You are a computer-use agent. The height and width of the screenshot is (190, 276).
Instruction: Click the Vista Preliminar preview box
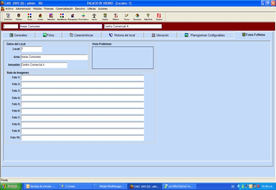tap(123, 57)
